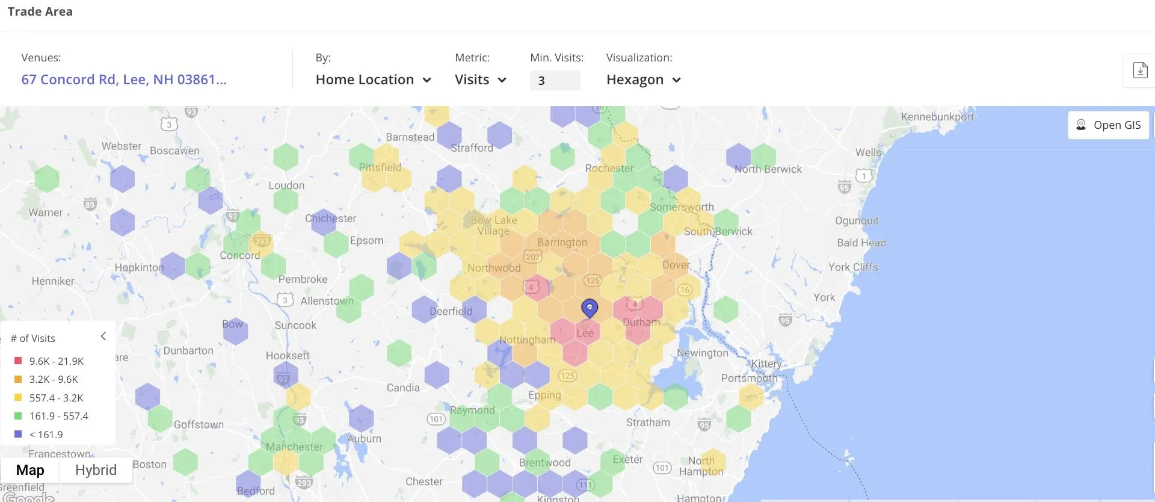Open the Hexagon visualization dropdown
This screenshot has width=1155, height=502.
[643, 79]
